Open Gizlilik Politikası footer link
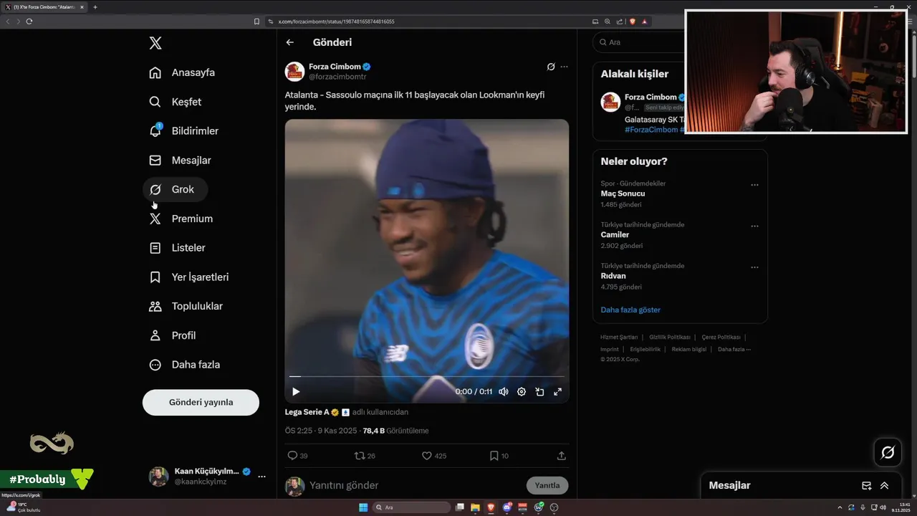Viewport: 917px width, 516px height. point(670,337)
